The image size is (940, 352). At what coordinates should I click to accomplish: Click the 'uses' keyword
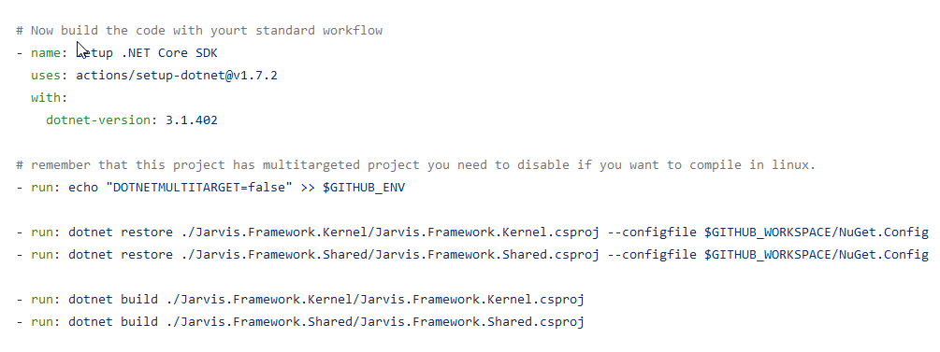46,76
